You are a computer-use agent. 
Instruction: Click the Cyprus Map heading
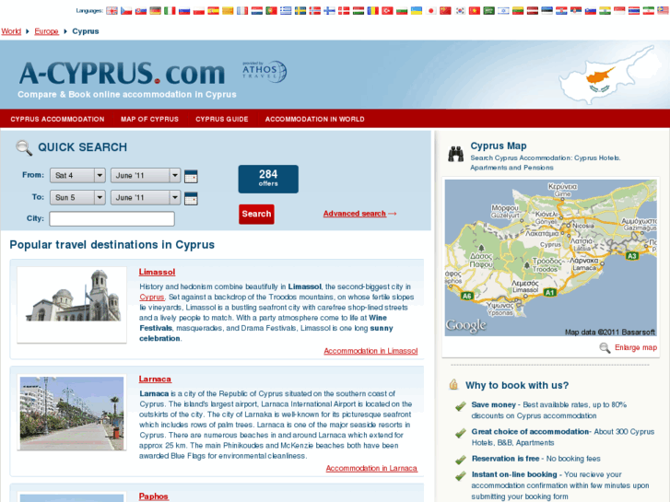tap(499, 146)
